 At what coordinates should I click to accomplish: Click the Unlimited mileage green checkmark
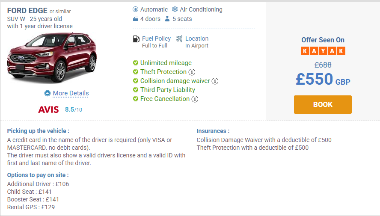point(136,63)
